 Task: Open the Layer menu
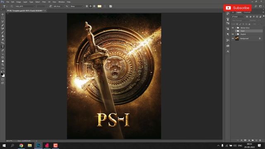pyautogui.click(x=25, y=2)
